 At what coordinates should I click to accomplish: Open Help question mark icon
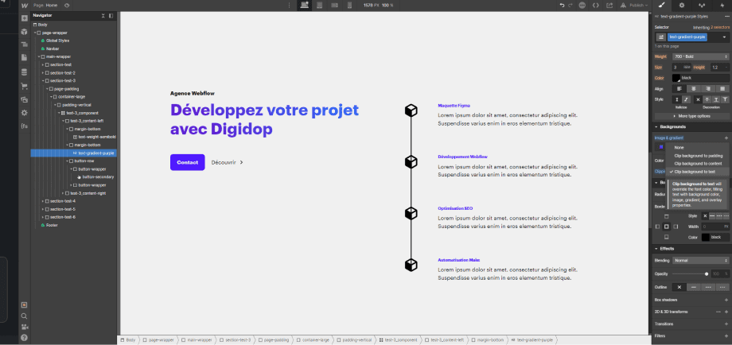point(25,338)
